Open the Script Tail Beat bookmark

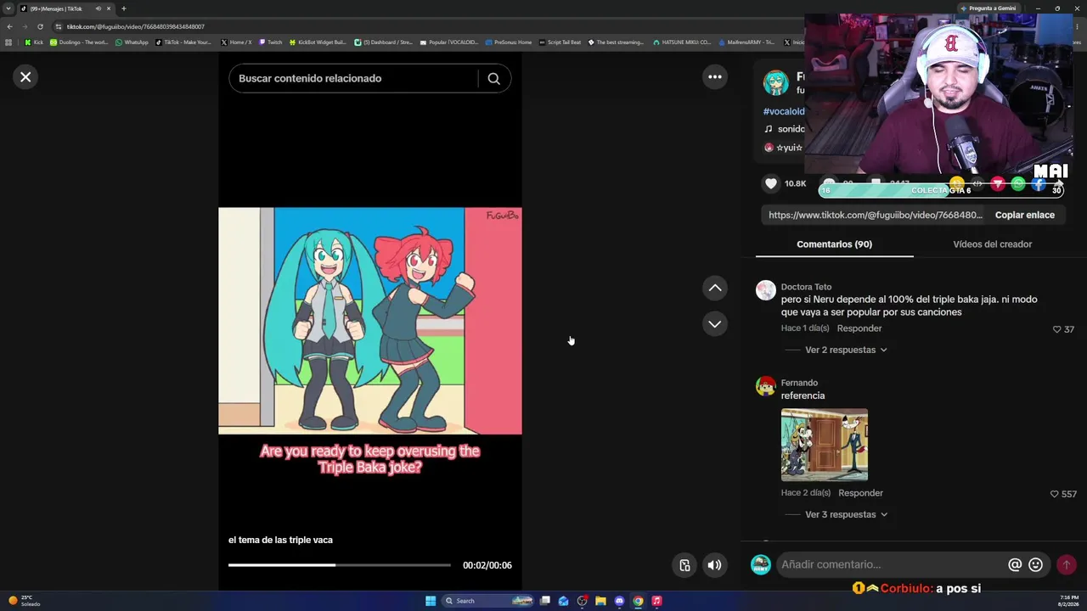point(560,42)
